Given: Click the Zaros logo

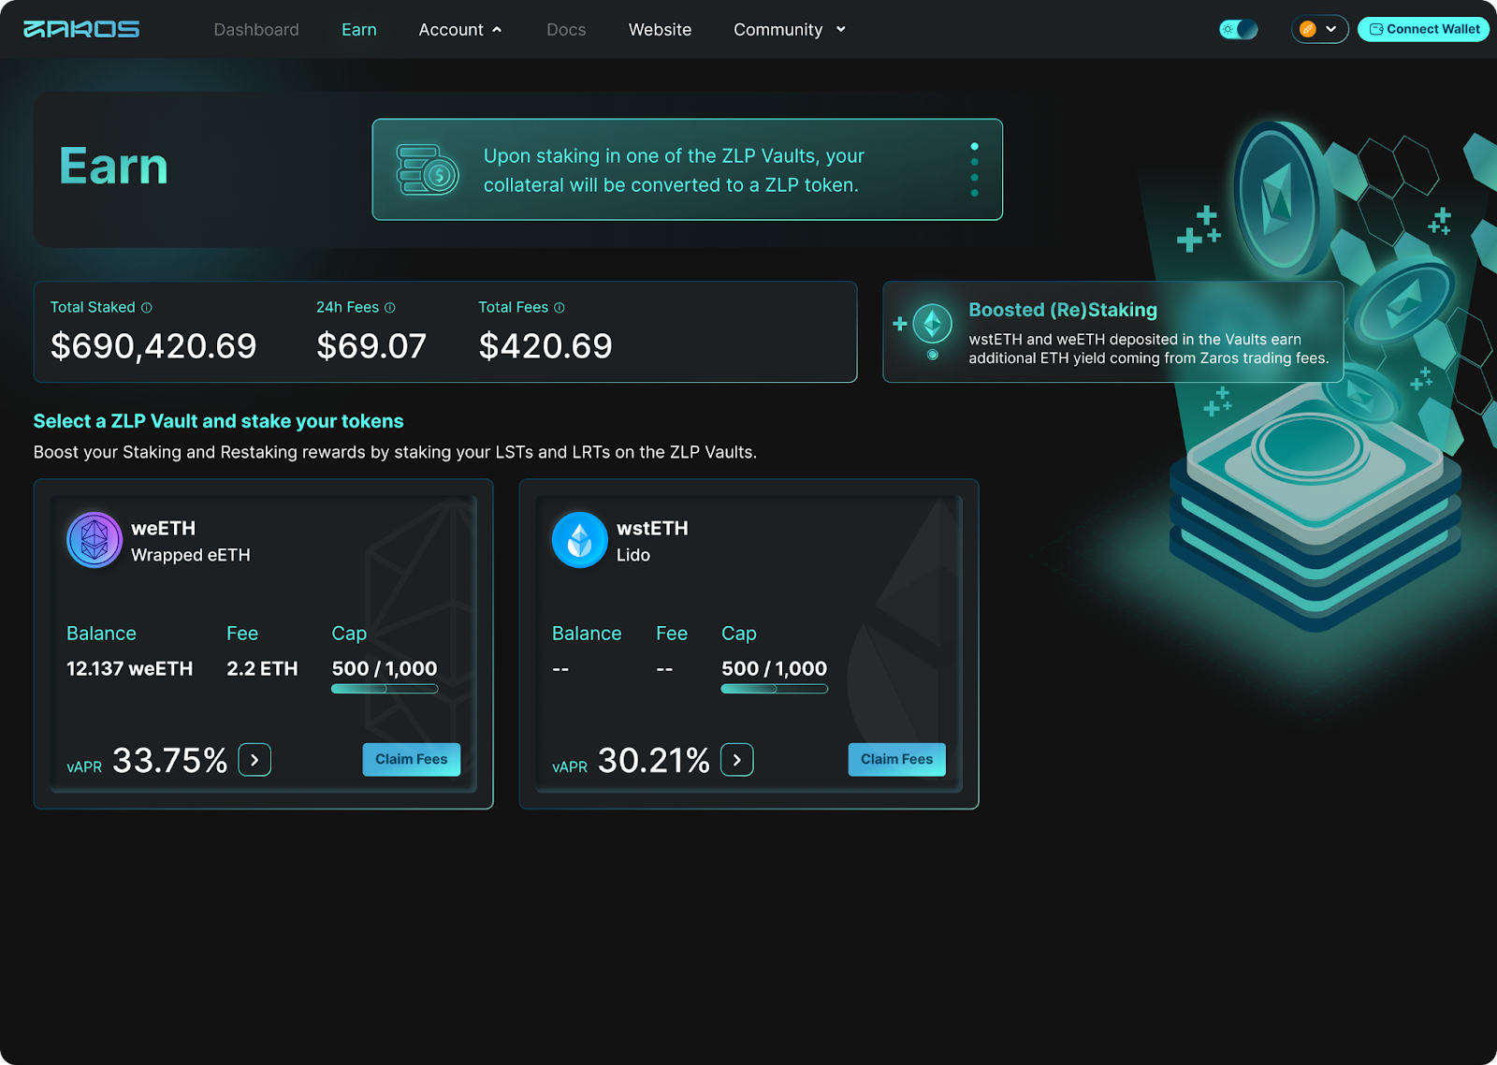Looking at the screenshot, I should pos(81,29).
